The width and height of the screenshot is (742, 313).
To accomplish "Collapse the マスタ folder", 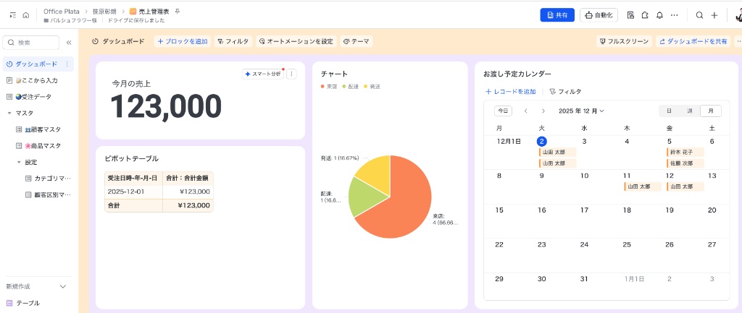I will click(9, 113).
